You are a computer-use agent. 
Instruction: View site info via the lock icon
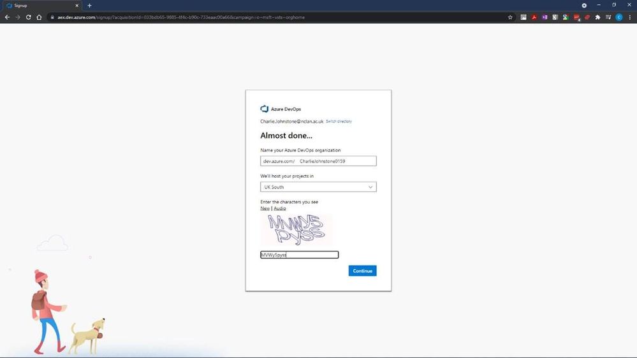pyautogui.click(x=52, y=17)
